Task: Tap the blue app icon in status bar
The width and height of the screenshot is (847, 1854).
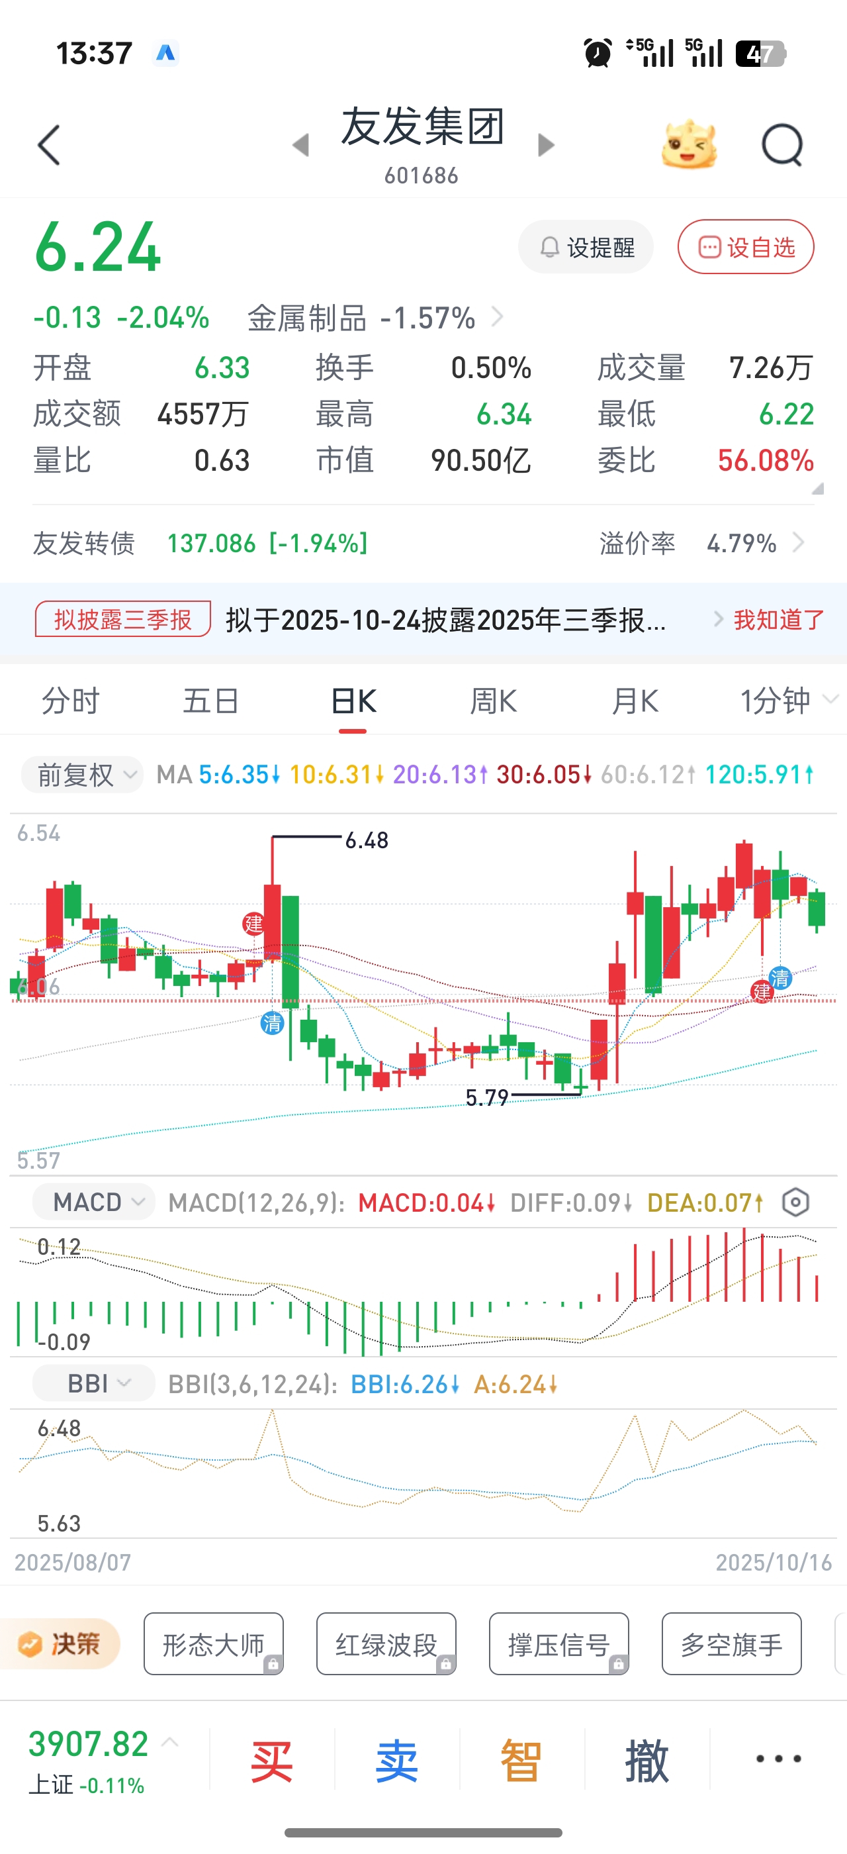Action: click(x=166, y=52)
